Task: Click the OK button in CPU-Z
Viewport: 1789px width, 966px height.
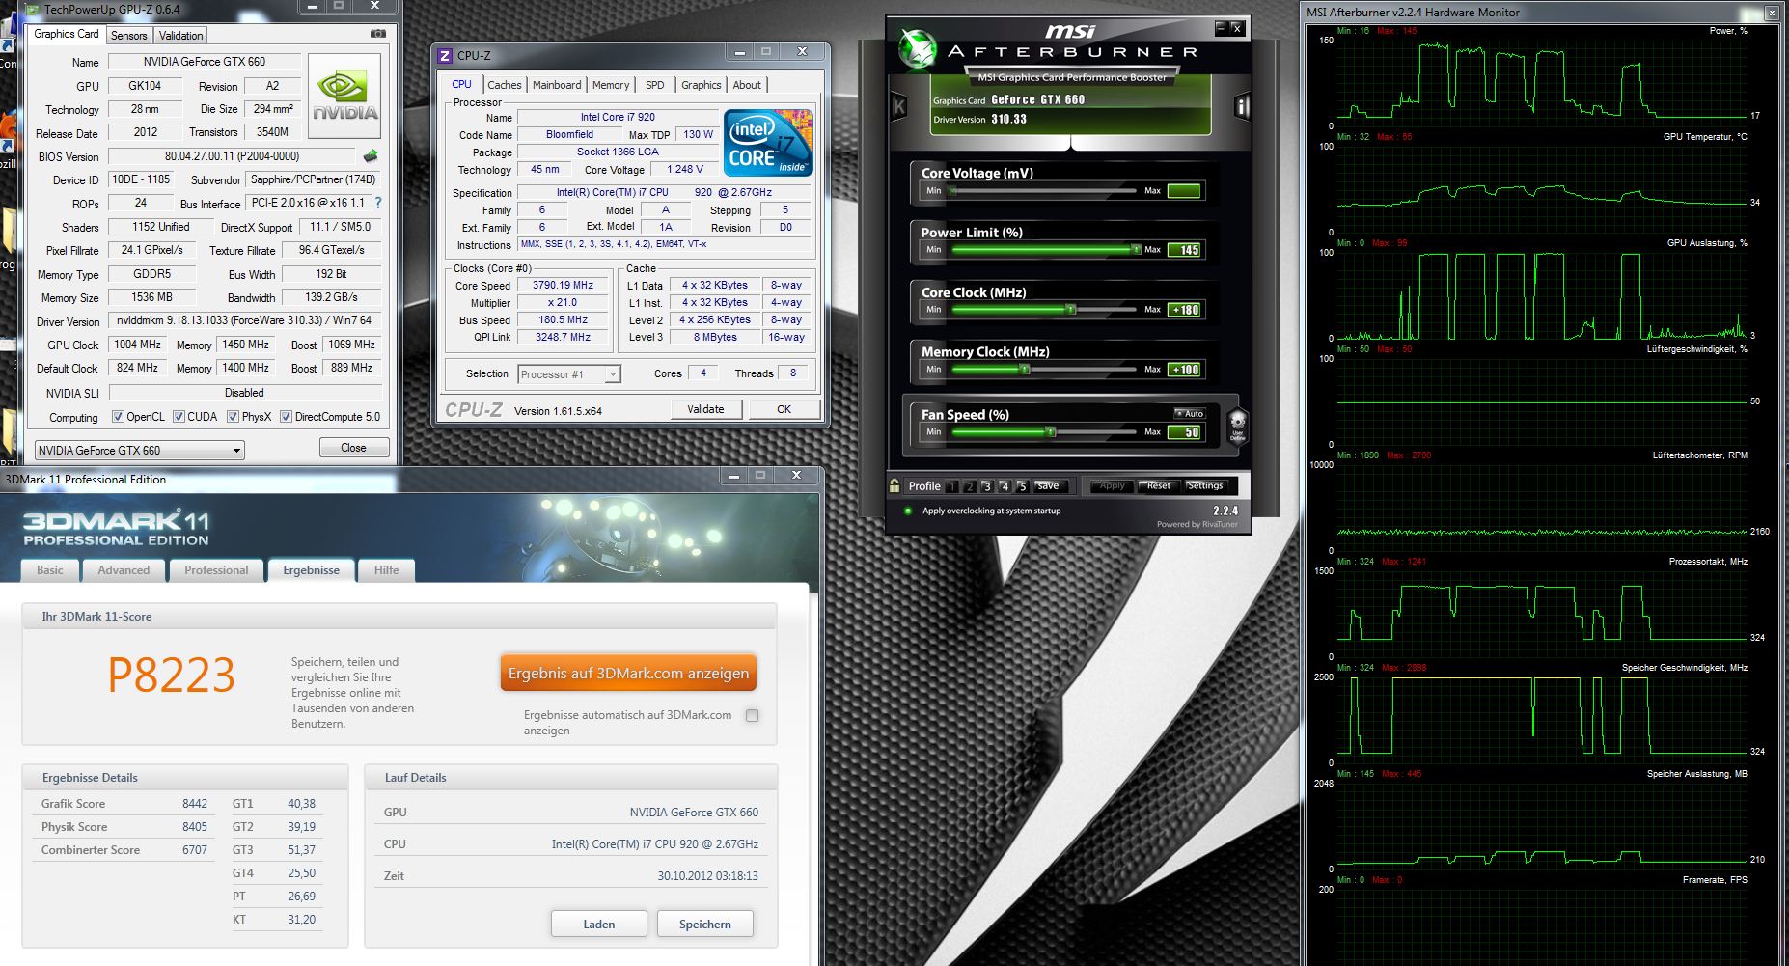Action: tap(784, 409)
